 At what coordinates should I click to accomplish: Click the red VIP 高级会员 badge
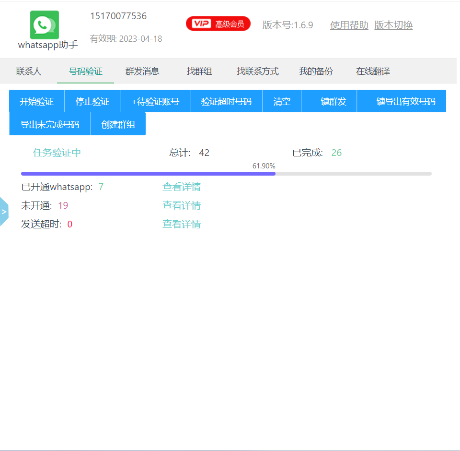pos(218,24)
